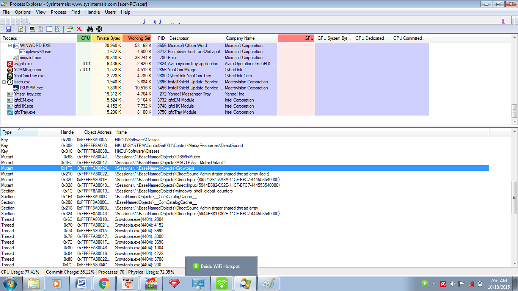Click the Refresh Now toolbar icon
Viewport: 518px width, 291px height.
pyautogui.click(x=20, y=29)
